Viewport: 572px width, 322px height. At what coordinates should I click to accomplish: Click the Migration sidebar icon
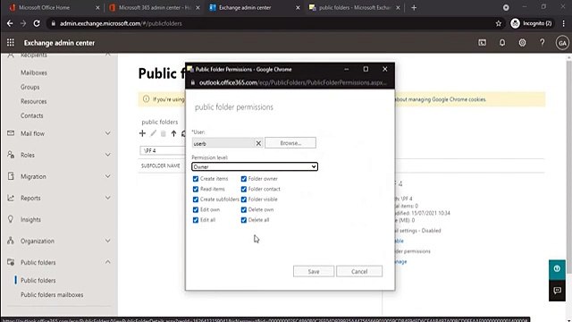(11, 176)
